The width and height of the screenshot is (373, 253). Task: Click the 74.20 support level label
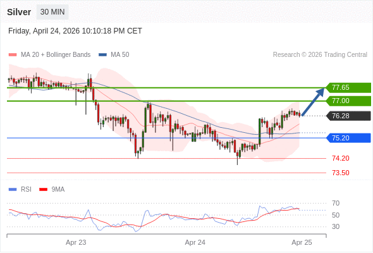(x=341, y=158)
